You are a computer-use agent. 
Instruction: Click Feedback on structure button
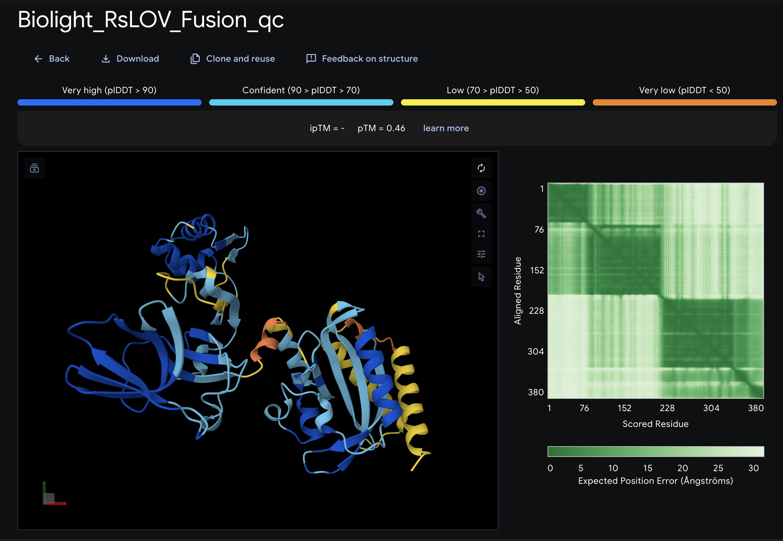[x=362, y=59]
